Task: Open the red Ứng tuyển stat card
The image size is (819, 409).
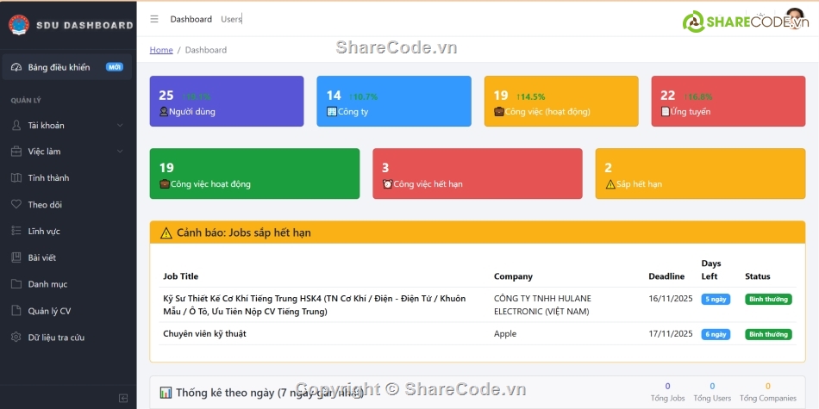Action: point(728,102)
